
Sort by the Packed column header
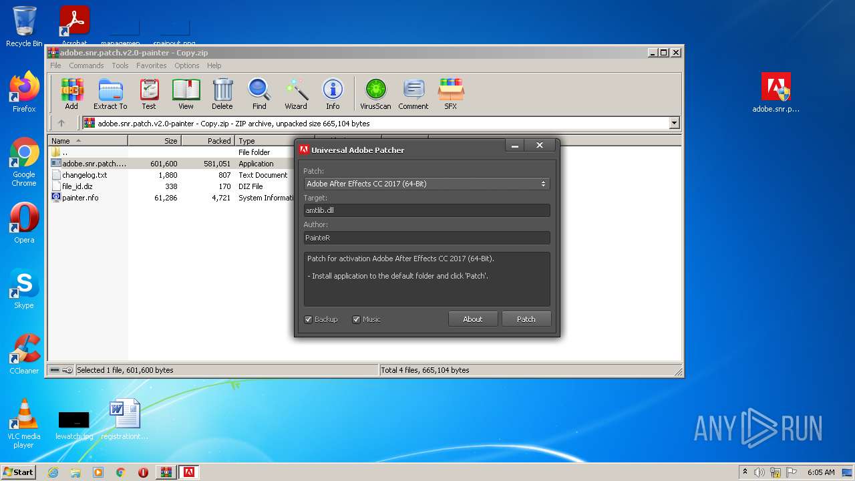[208, 141]
